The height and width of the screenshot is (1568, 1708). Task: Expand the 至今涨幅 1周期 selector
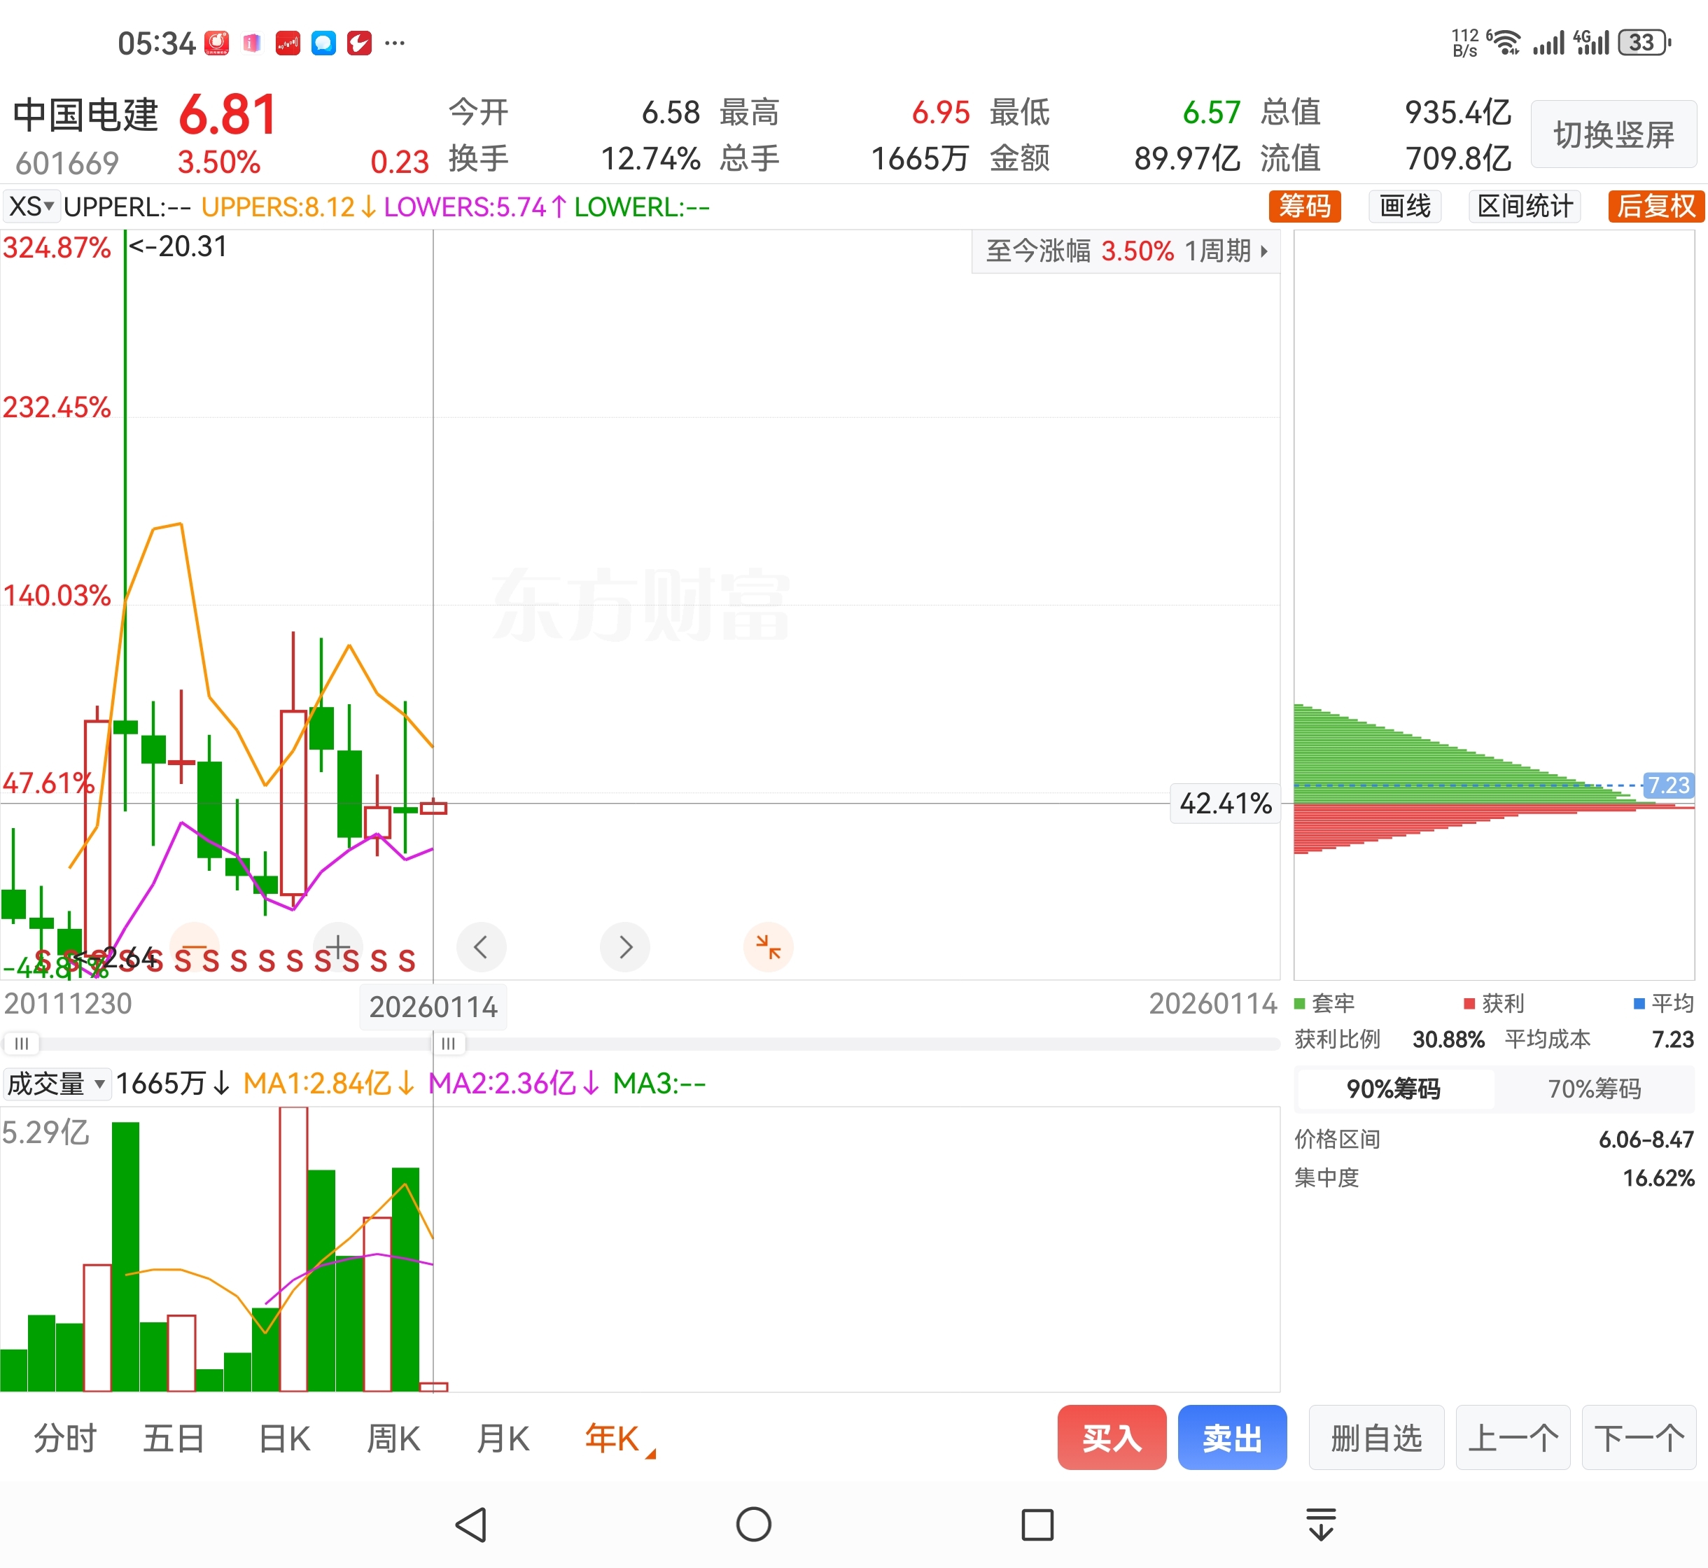(1125, 251)
